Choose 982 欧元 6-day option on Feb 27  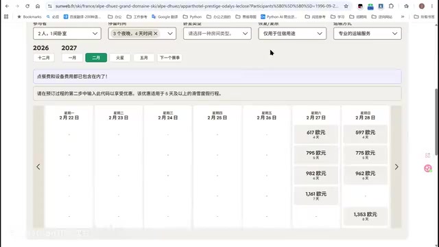point(316,175)
